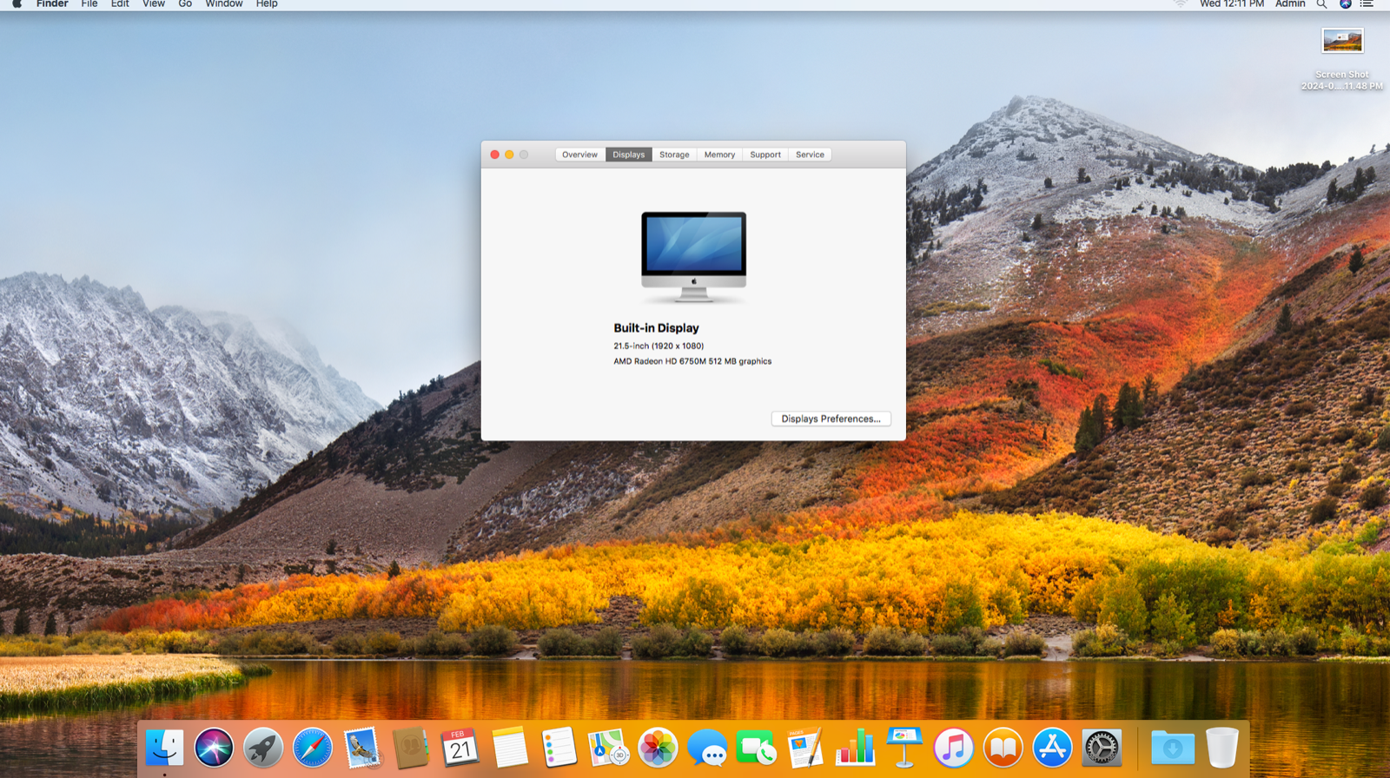Screen dimensions: 1390x778
Task: Open iTunes music note icon
Action: (954, 748)
